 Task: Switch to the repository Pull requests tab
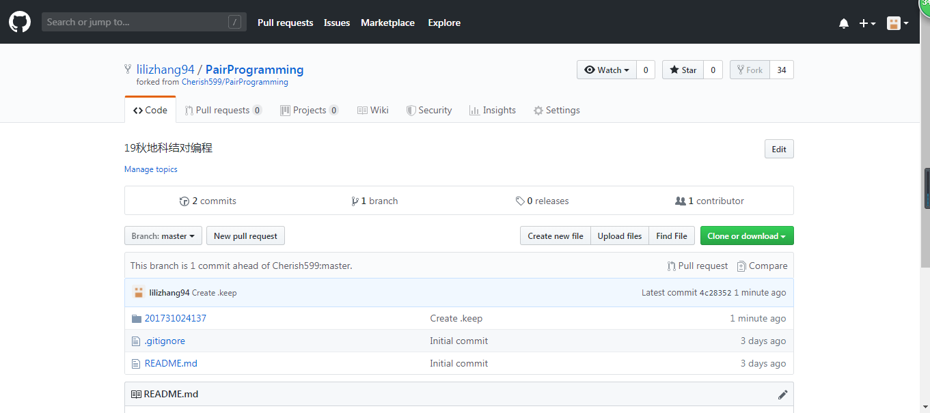click(x=223, y=110)
